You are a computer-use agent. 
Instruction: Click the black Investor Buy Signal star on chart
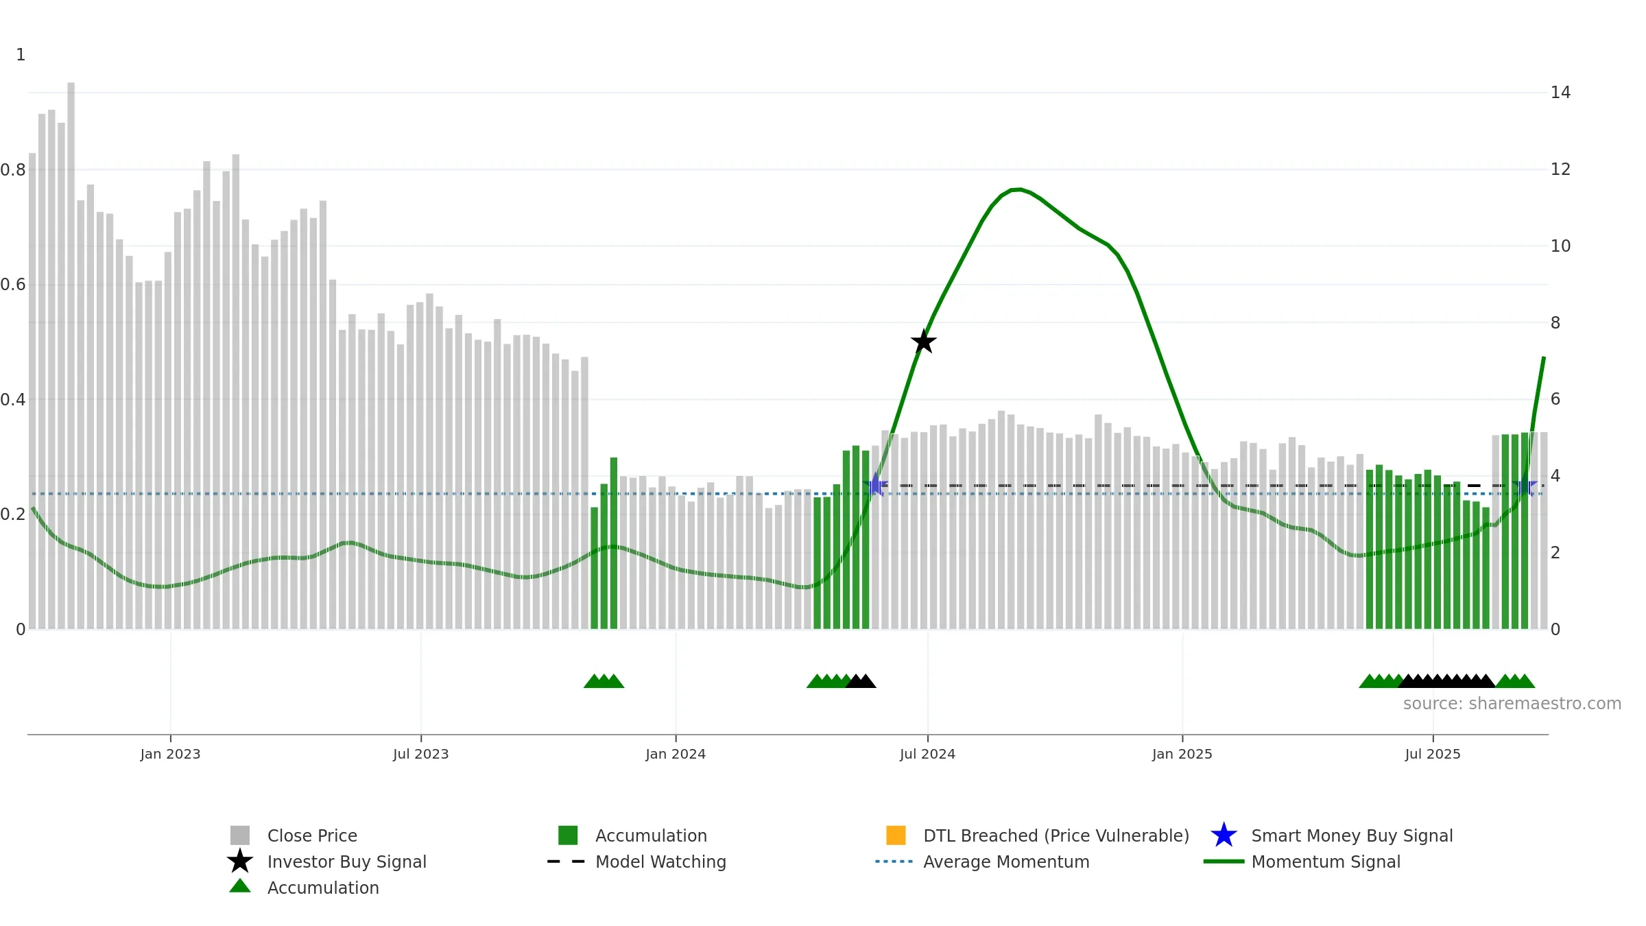pos(924,342)
